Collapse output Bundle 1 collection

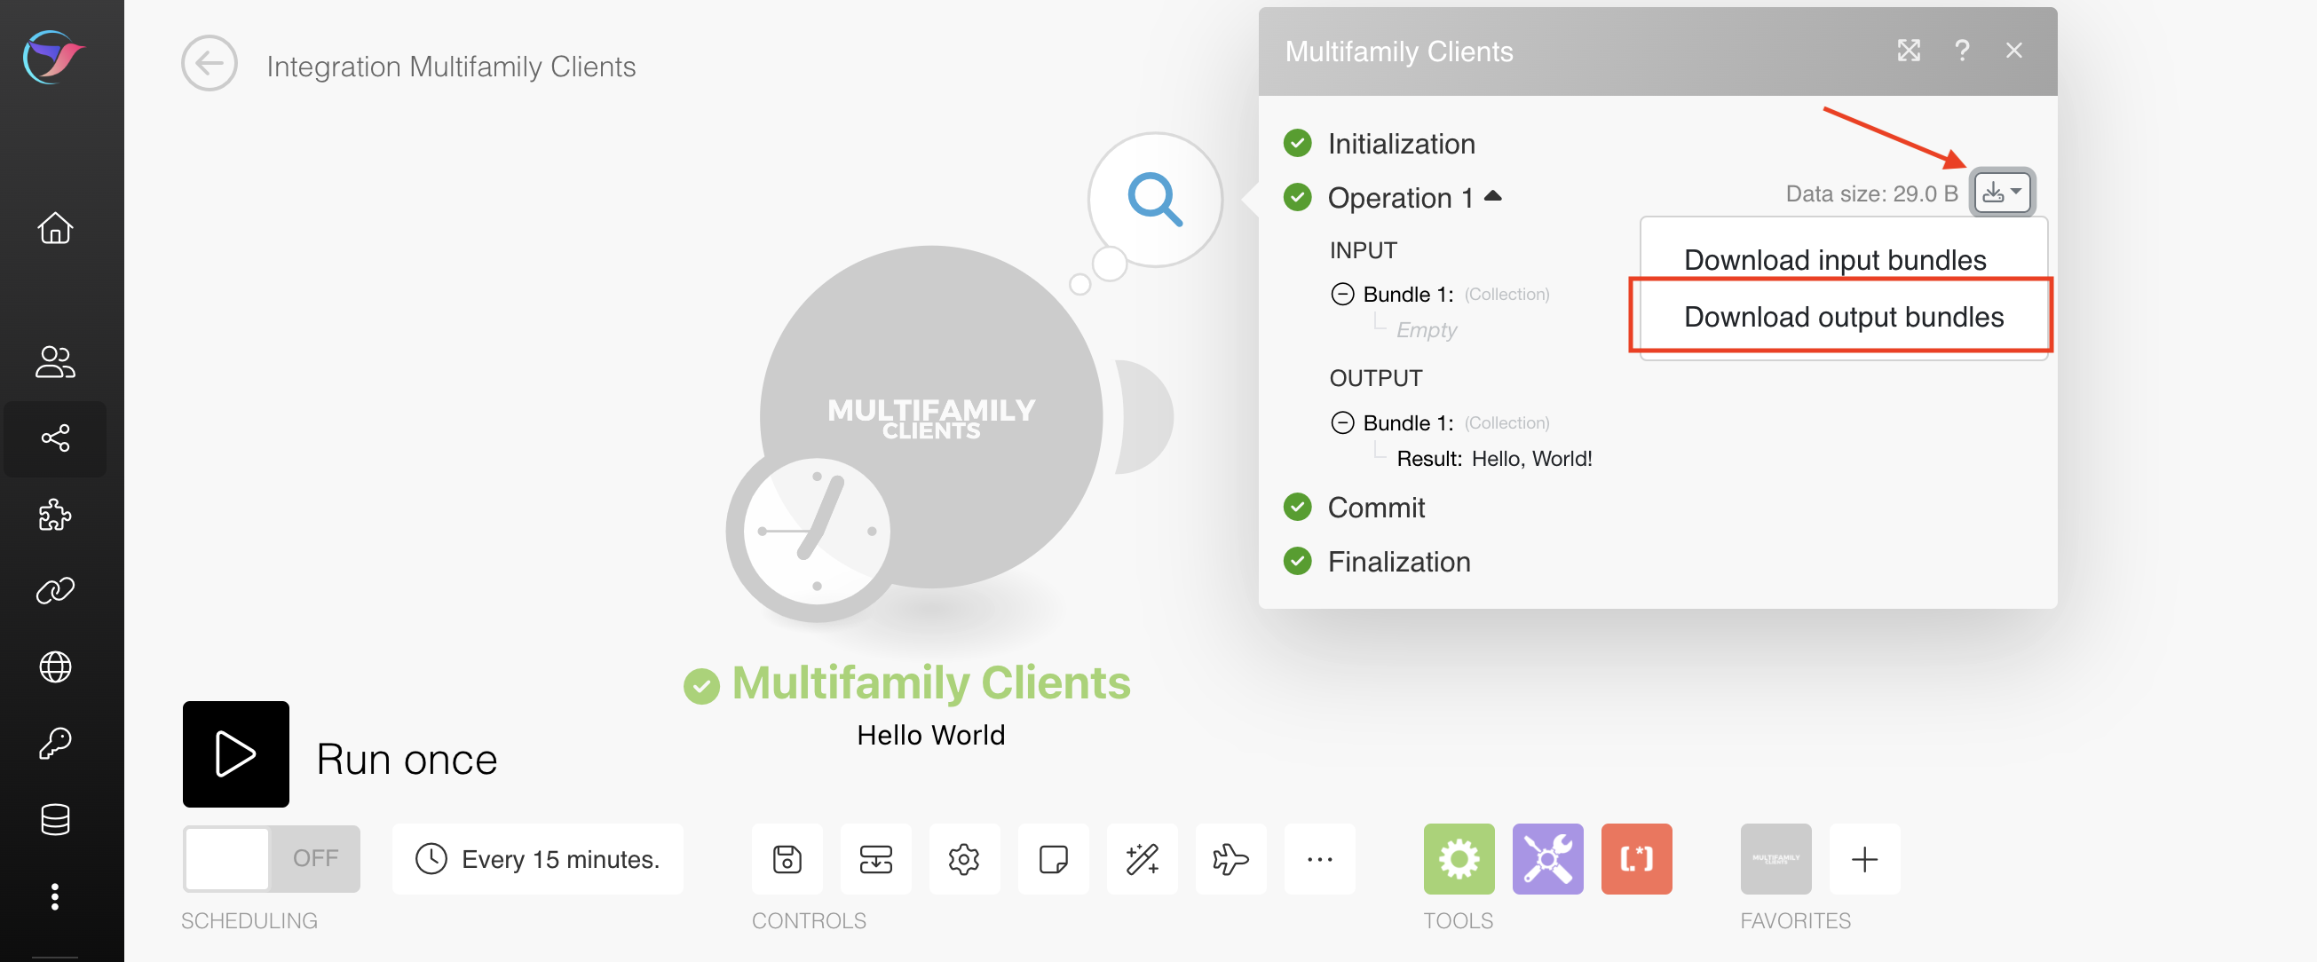click(1342, 422)
